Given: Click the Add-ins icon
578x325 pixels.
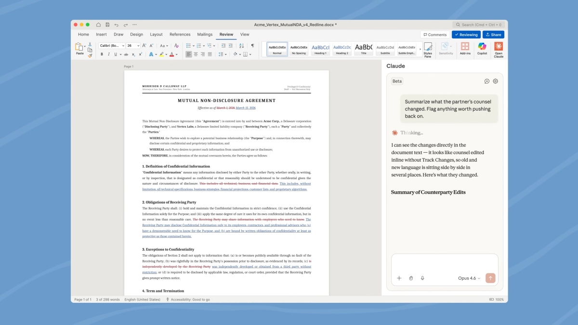Looking at the screenshot, I should (x=465, y=49).
